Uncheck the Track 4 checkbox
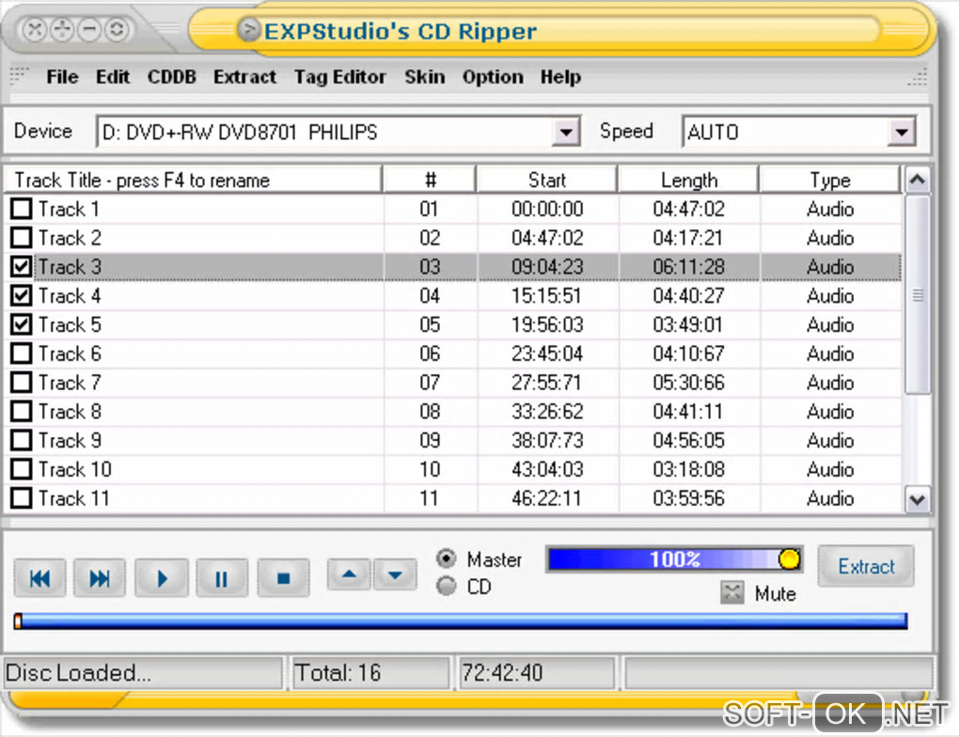 point(22,295)
